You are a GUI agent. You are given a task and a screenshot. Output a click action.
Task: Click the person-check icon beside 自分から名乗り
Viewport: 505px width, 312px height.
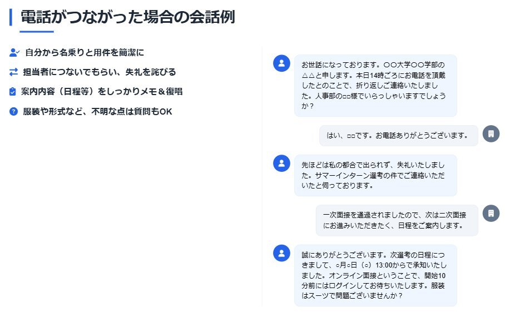14,52
